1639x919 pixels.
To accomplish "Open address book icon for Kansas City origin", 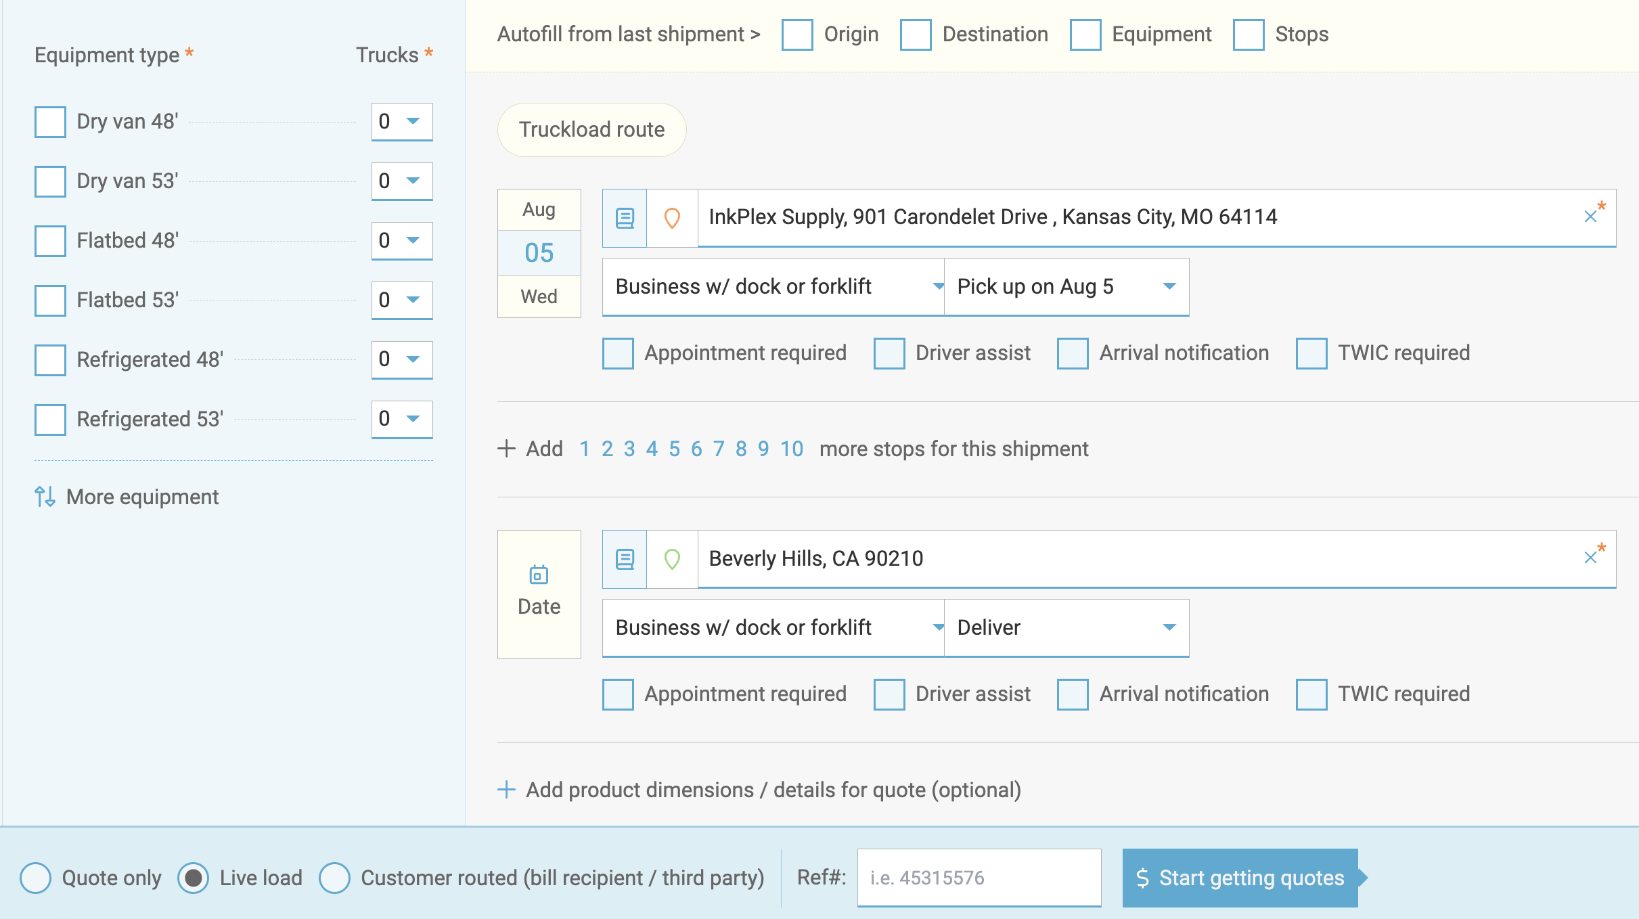I will (x=625, y=218).
